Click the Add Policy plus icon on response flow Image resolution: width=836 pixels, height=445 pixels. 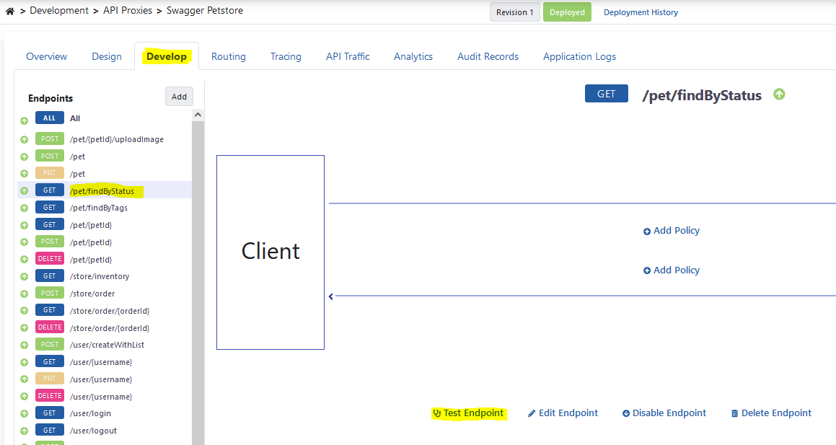point(647,270)
